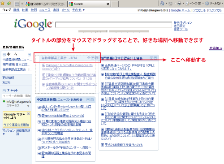Open the 言語ツール link
Screen dimensions: 224x164
181,29
